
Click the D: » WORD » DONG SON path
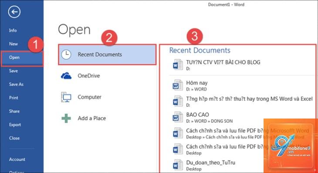[210, 121]
